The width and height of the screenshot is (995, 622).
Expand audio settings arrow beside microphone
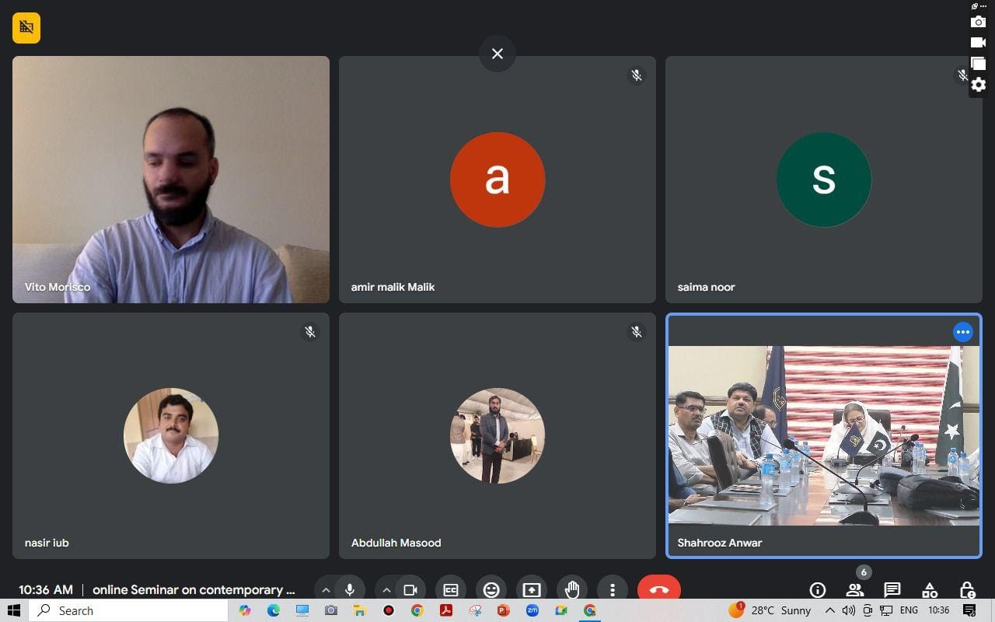tap(326, 590)
